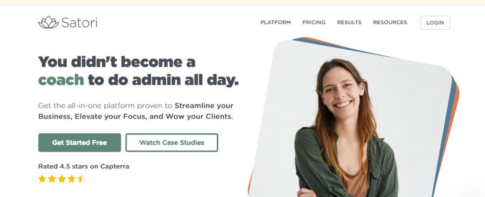Open Watch Case Studies
The image size is (485, 197).
(x=171, y=142)
